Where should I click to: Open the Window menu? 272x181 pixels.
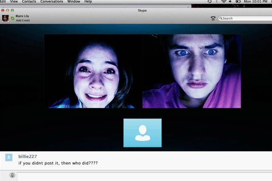pos(74,1)
